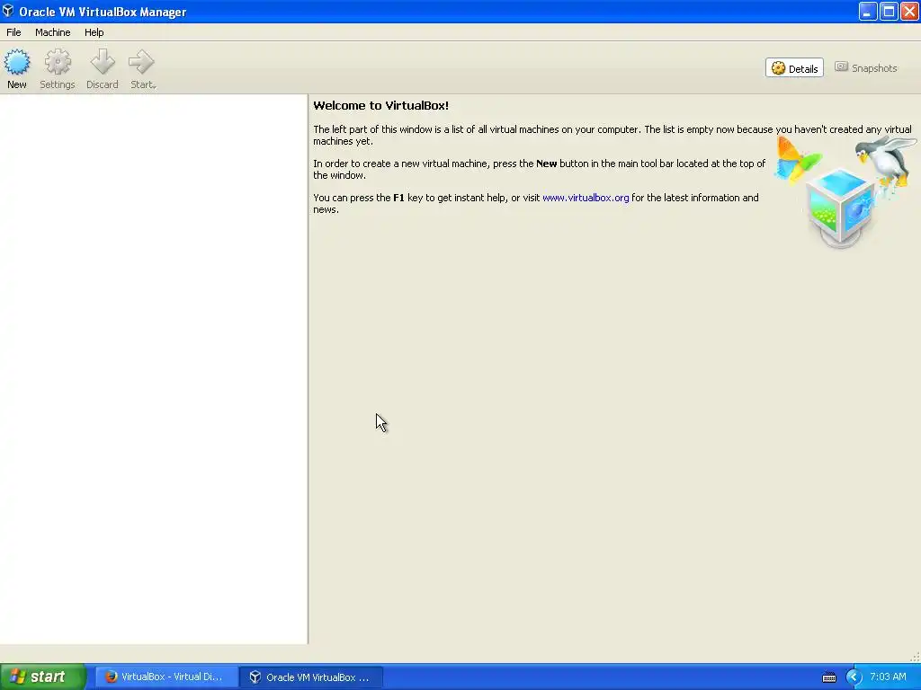Image resolution: width=921 pixels, height=690 pixels.
Task: Click the Discard toolbar icon
Action: pos(103,68)
